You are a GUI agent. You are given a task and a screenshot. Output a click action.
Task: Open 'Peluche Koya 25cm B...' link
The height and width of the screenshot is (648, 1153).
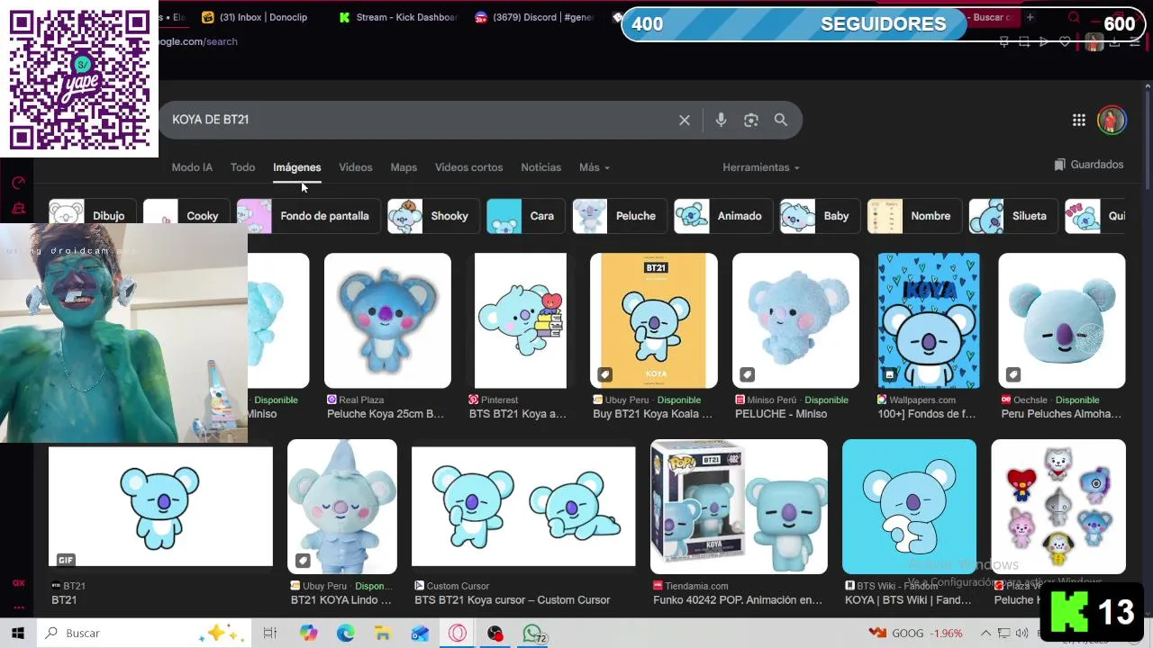click(x=386, y=414)
